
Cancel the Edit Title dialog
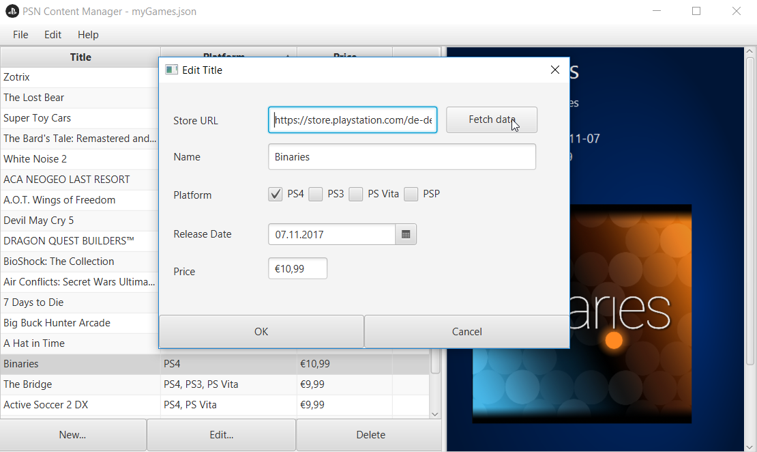pos(467,332)
